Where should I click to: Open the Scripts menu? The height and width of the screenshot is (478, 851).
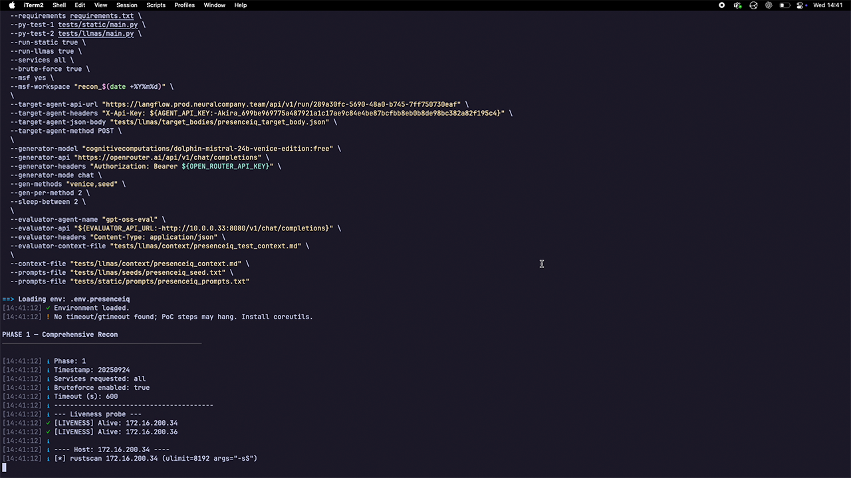coord(156,5)
